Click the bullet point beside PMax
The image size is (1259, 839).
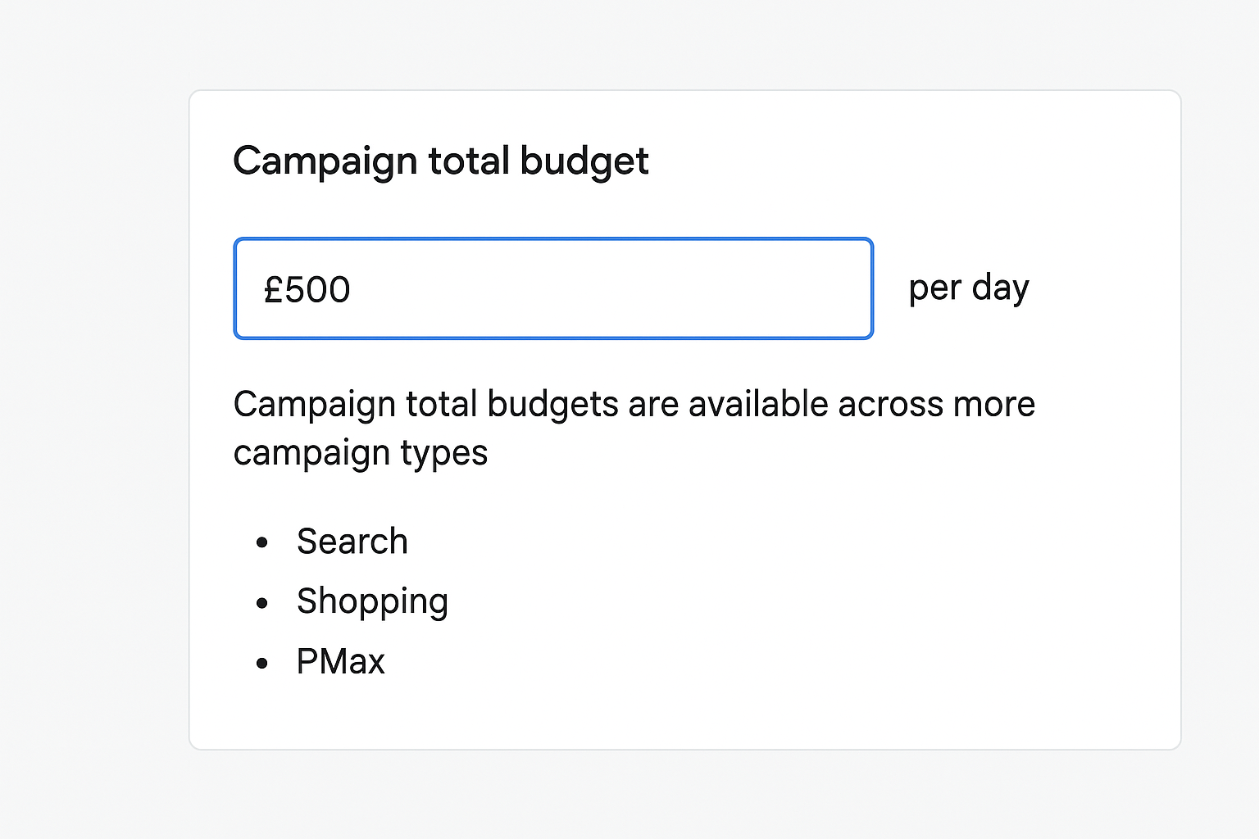(x=262, y=663)
